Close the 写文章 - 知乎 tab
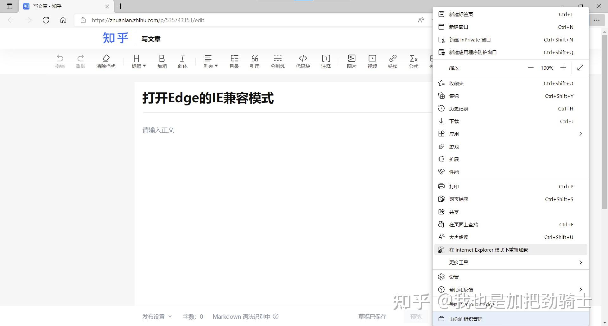This screenshot has width=608, height=326. coord(107,6)
